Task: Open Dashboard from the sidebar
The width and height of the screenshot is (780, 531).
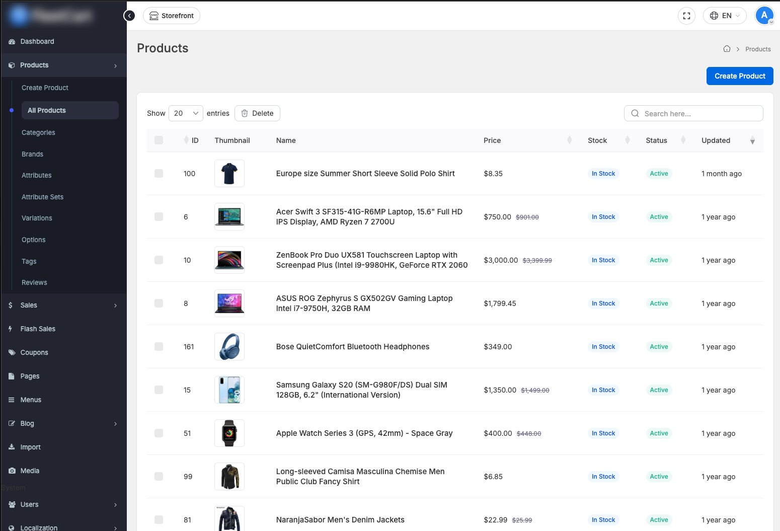Action: [37, 41]
